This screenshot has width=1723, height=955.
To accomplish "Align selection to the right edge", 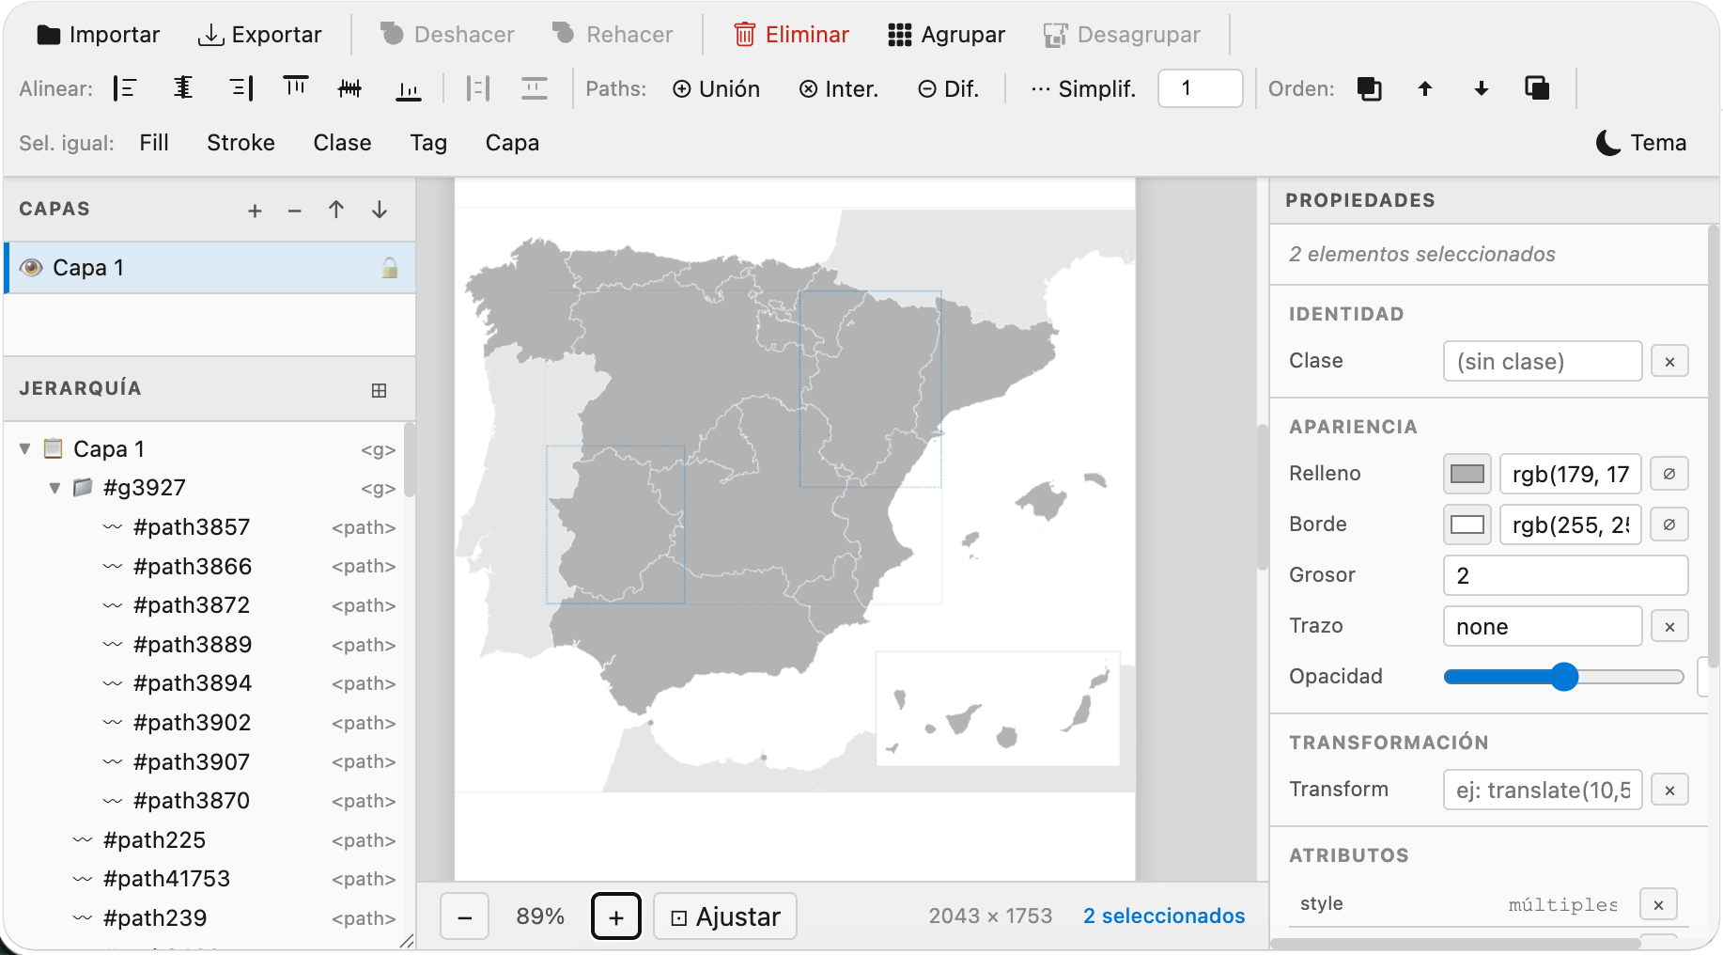I will tap(241, 88).
